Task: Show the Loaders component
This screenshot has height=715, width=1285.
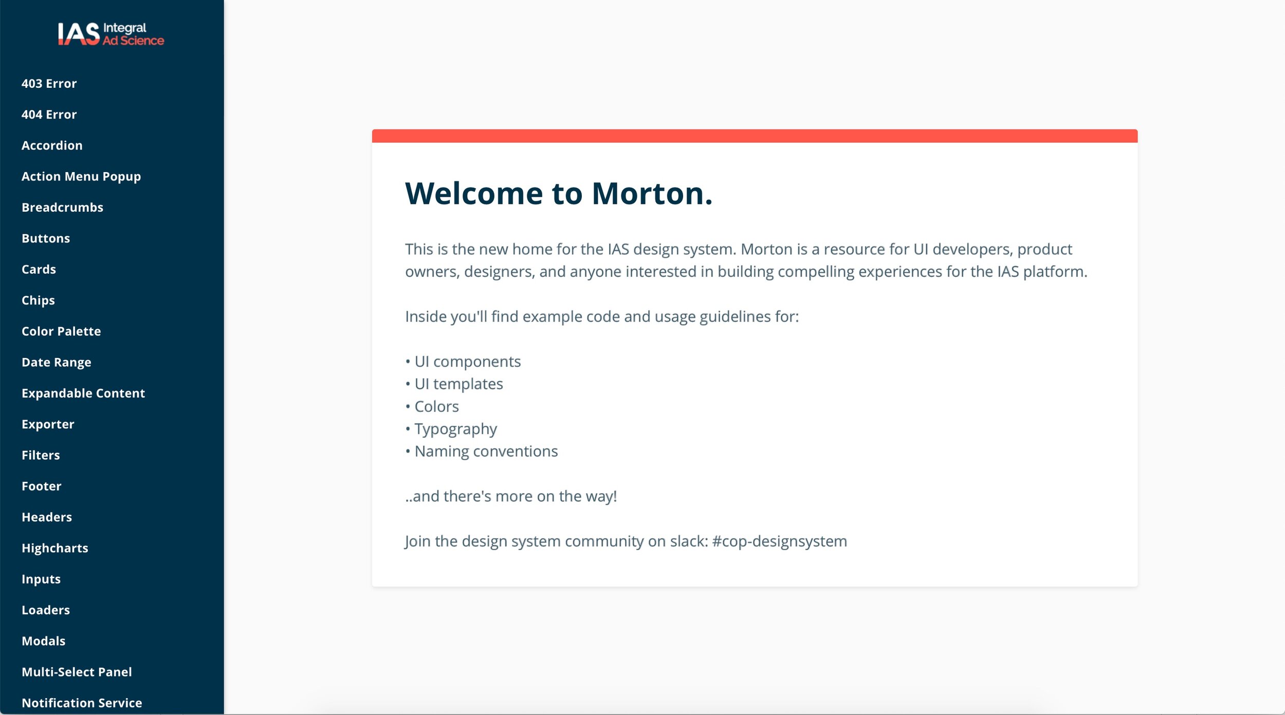Action: (x=46, y=610)
